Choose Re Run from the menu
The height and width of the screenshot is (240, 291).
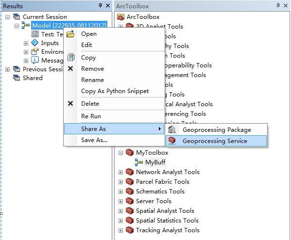(x=114, y=116)
